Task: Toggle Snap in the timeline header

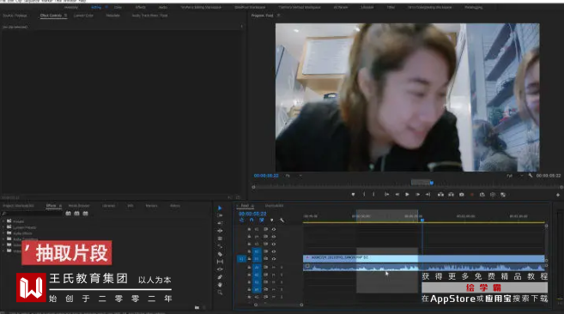Action: coord(252,220)
